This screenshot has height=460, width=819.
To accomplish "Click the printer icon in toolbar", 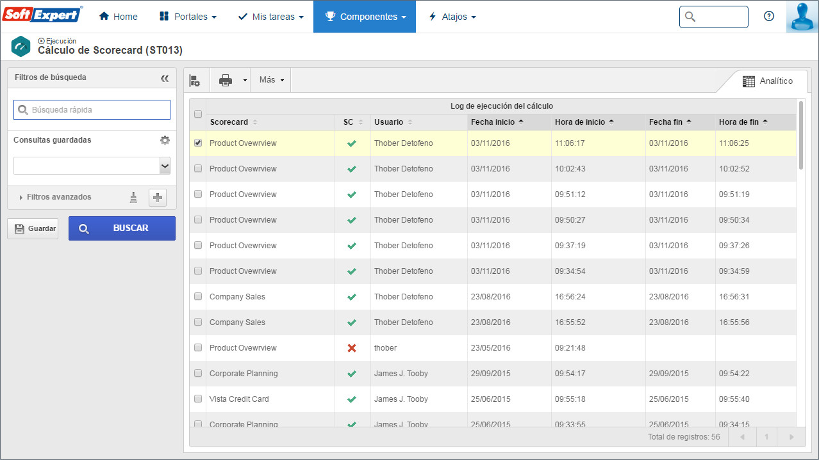I will (226, 81).
